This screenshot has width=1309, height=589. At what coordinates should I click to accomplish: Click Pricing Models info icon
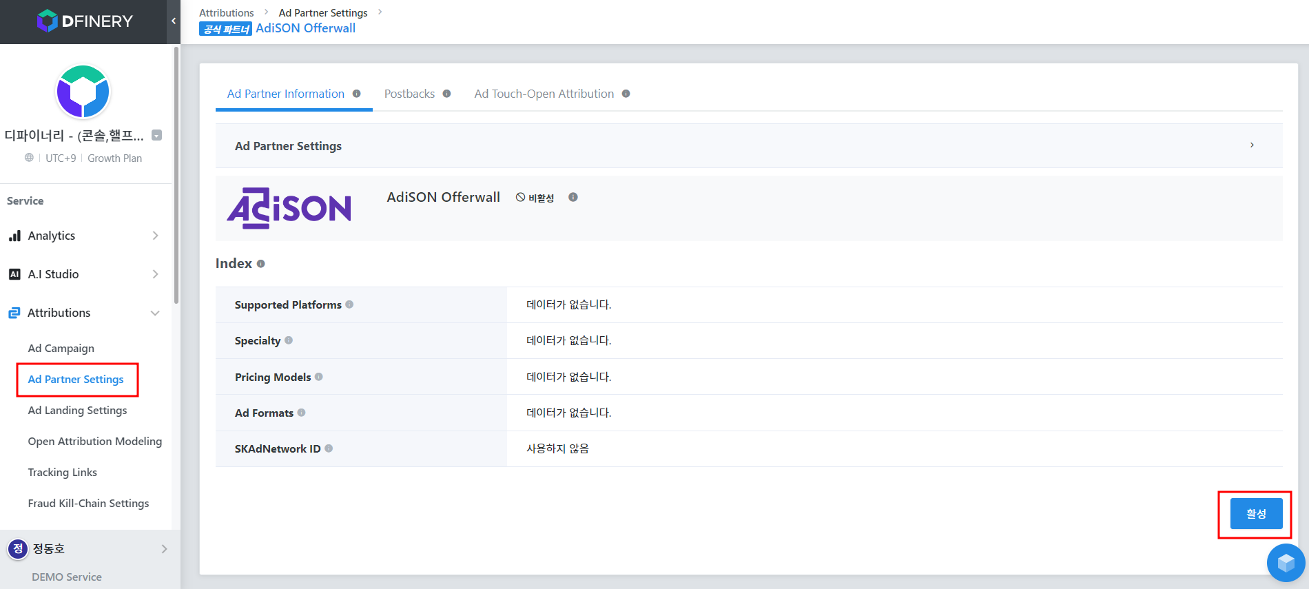[x=319, y=377]
